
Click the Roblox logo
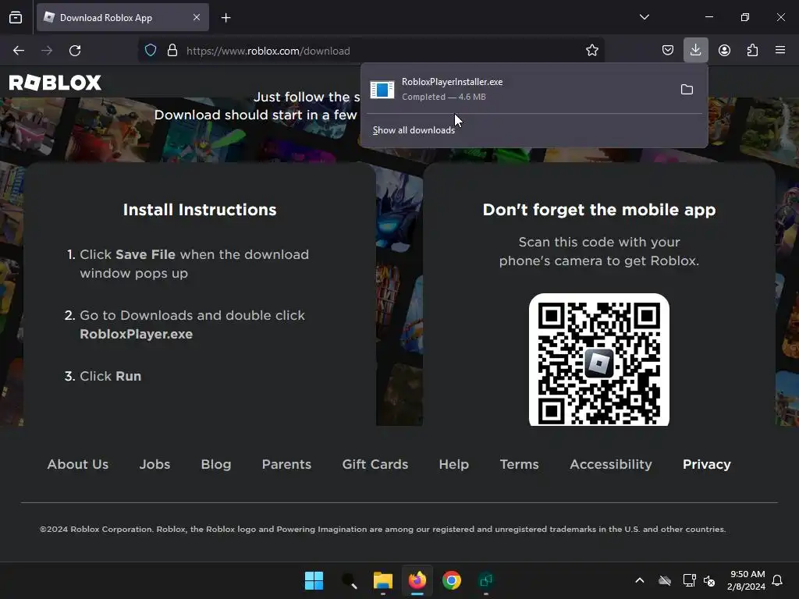tap(55, 83)
